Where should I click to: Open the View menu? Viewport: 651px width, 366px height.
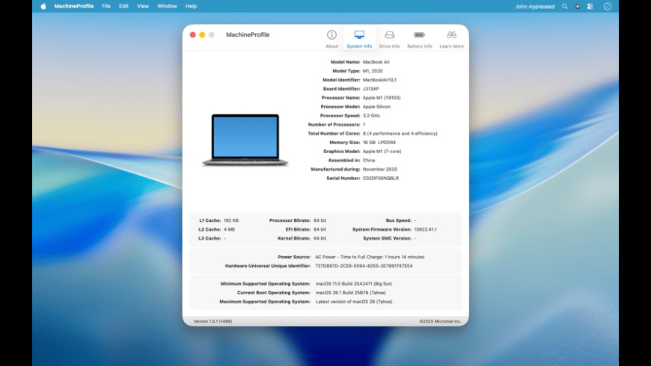pos(143,6)
